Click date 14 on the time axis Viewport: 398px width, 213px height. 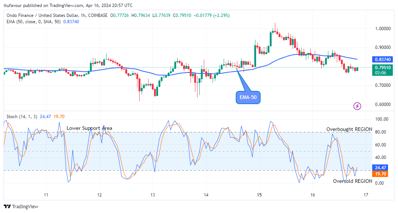[x=206, y=195]
